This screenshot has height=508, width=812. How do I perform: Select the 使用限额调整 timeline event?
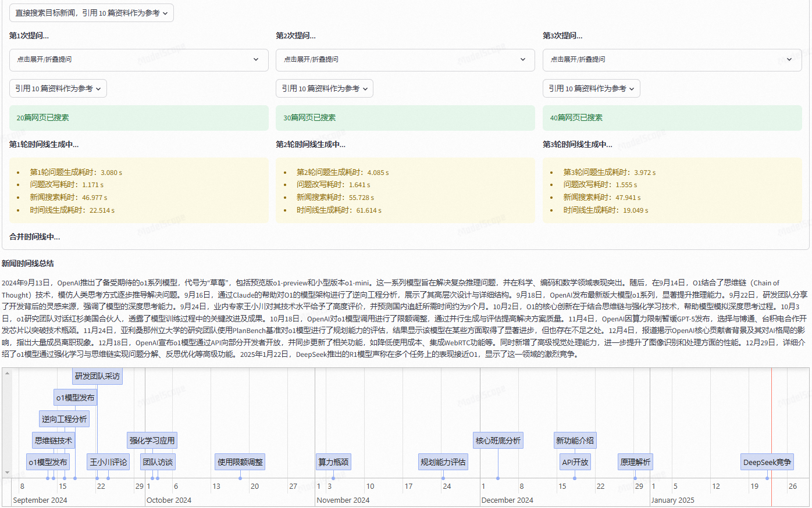(240, 462)
